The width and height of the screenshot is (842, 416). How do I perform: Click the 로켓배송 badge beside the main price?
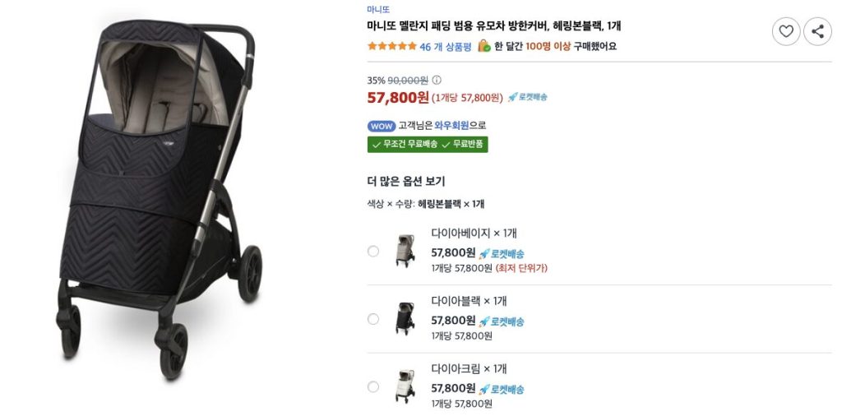527,97
